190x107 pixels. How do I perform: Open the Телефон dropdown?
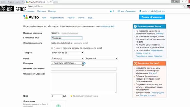(x=67, y=53)
